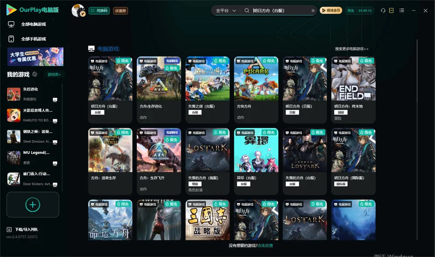
Task: Click the magnifier search icon
Action: (x=247, y=10)
